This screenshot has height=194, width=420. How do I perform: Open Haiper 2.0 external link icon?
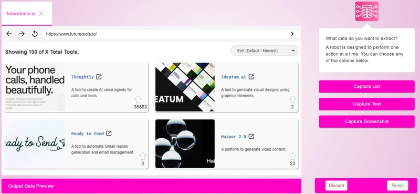coord(251,136)
